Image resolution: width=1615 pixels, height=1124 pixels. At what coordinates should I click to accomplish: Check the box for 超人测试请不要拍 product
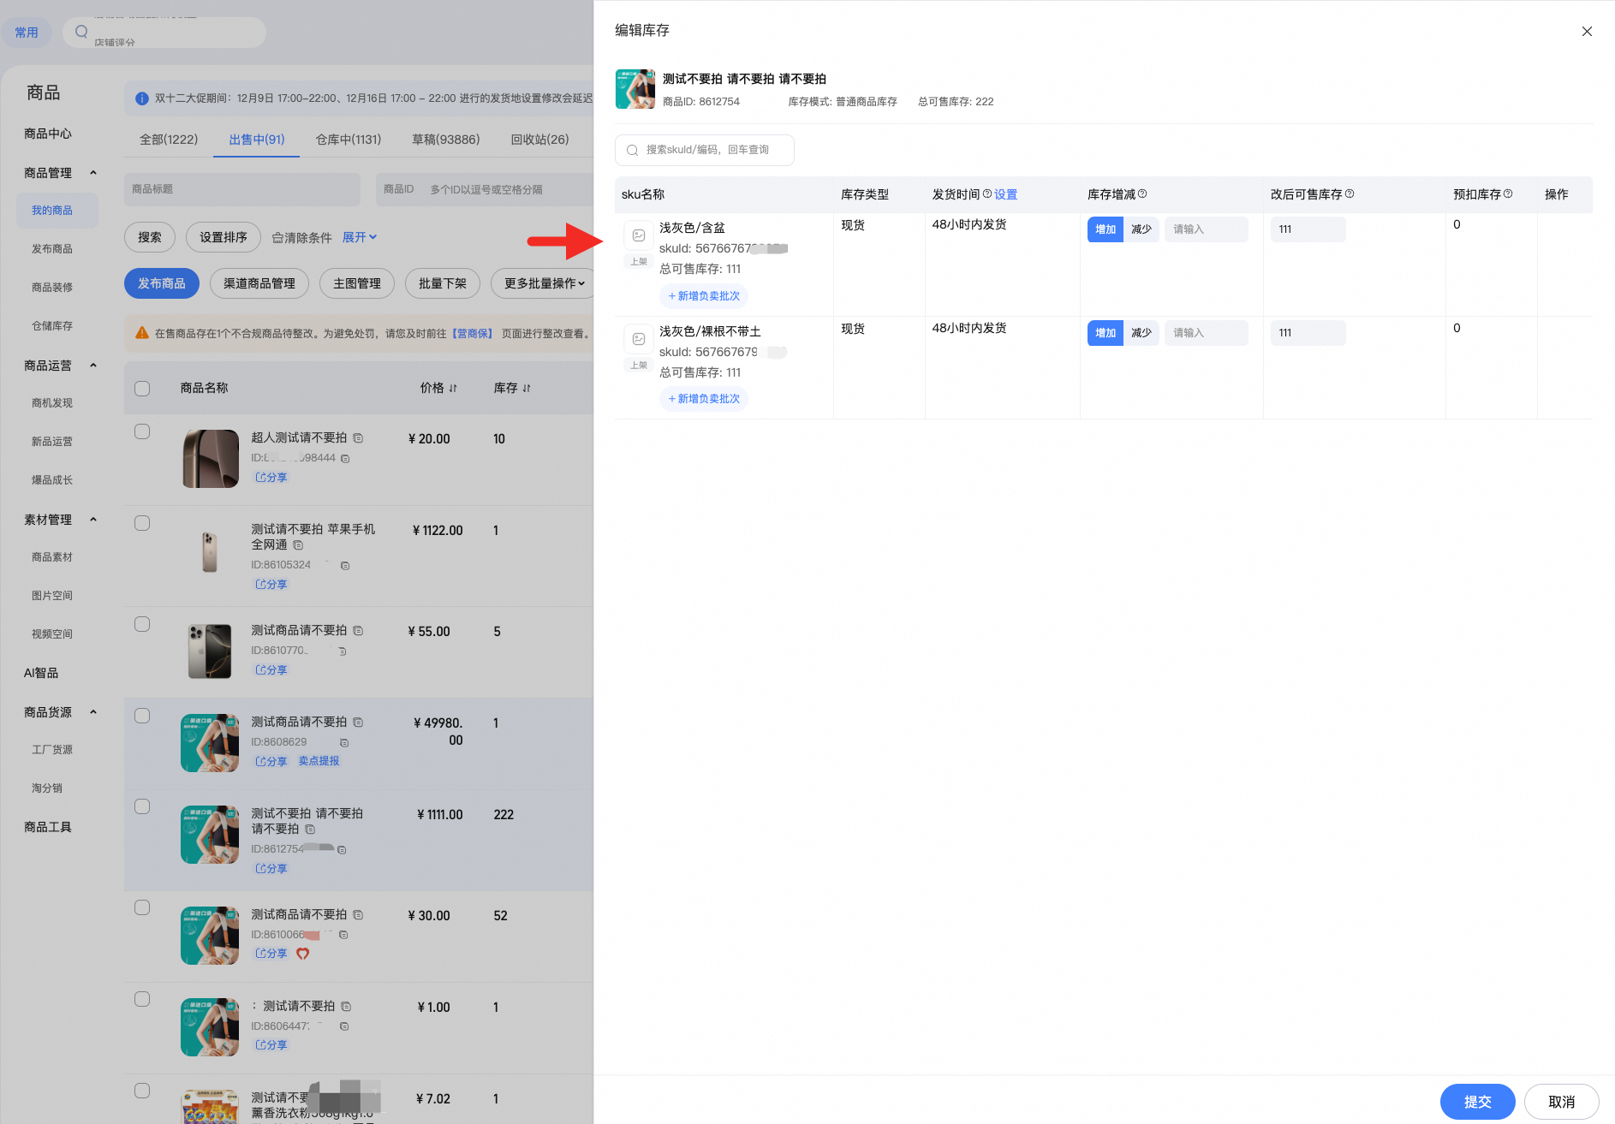point(142,431)
